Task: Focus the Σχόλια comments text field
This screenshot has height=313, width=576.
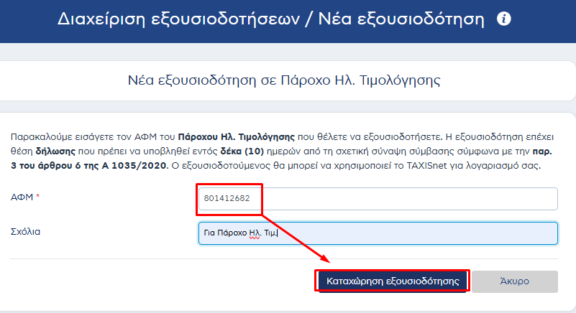Action: tap(378, 233)
